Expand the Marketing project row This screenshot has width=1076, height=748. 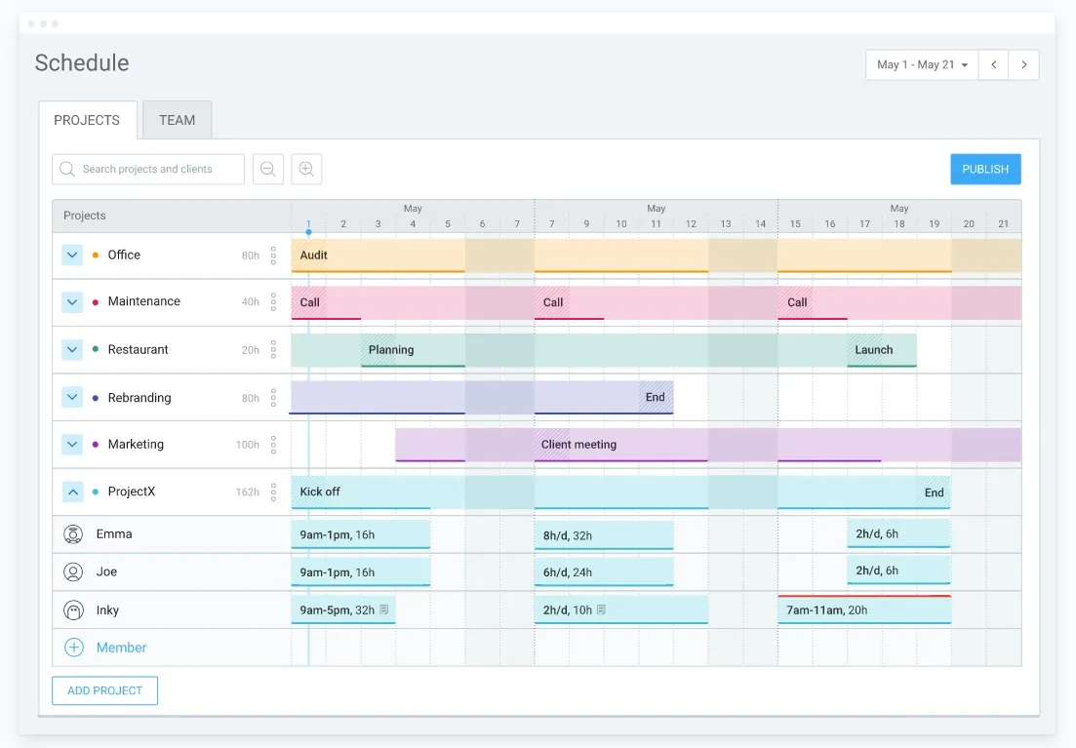pos(72,445)
